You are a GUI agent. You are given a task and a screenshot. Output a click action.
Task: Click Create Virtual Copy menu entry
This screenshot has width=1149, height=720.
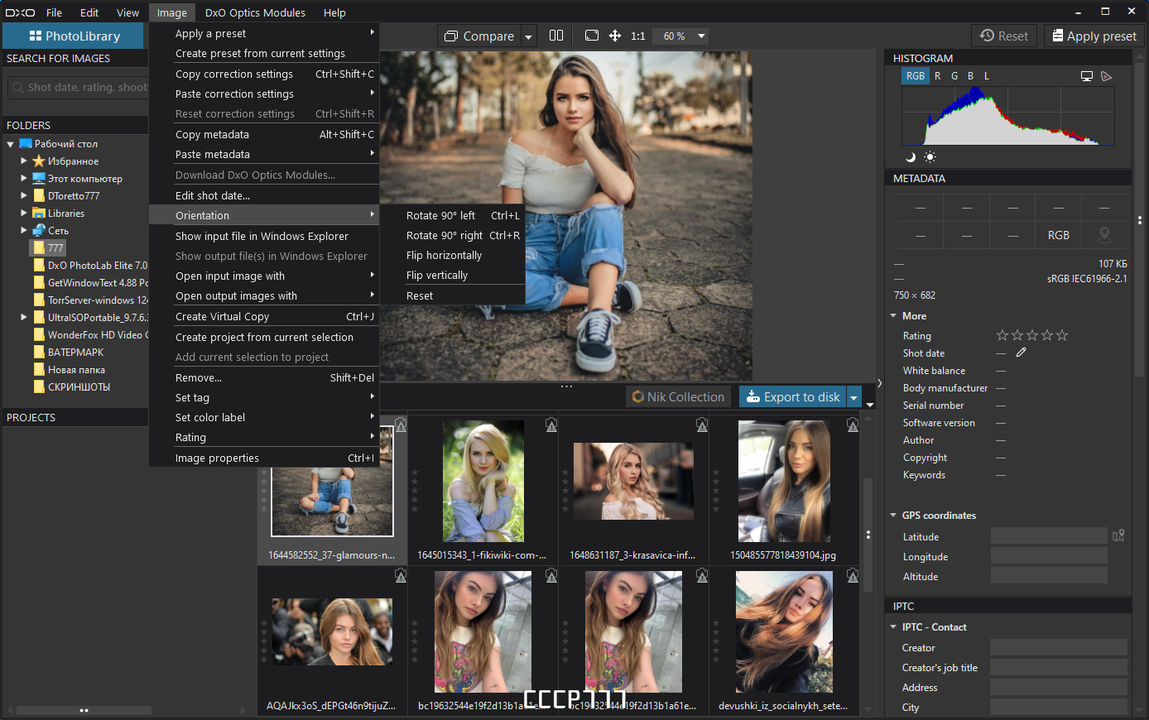point(264,316)
